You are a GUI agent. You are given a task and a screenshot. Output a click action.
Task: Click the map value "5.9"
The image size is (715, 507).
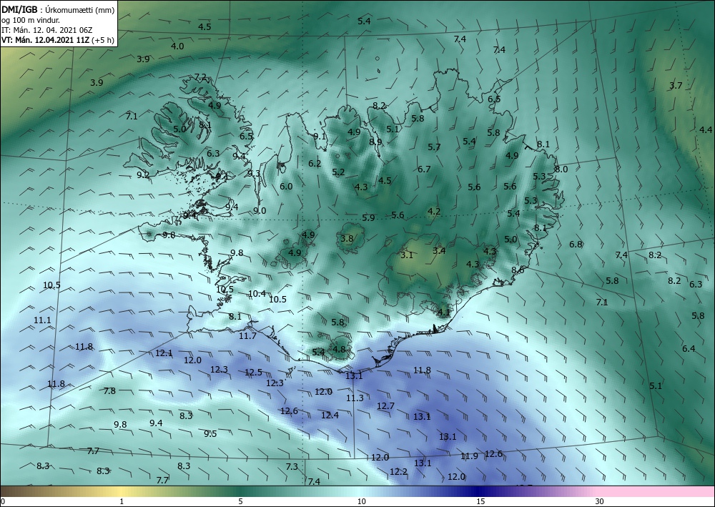pos(368,217)
